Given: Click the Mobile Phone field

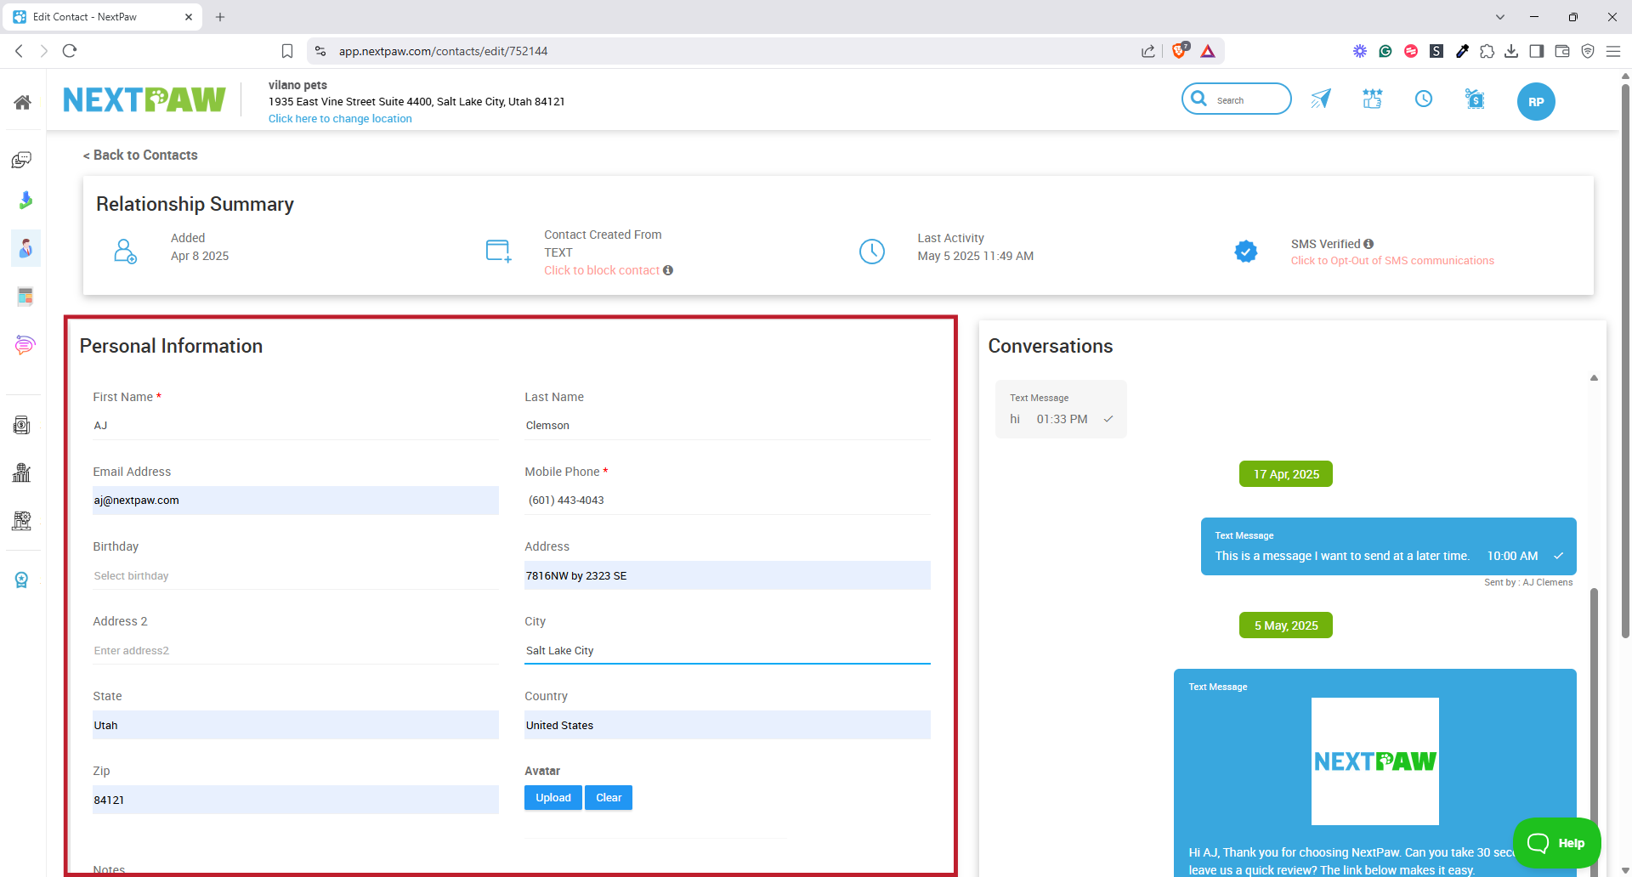Looking at the screenshot, I should pyautogui.click(x=728, y=501).
